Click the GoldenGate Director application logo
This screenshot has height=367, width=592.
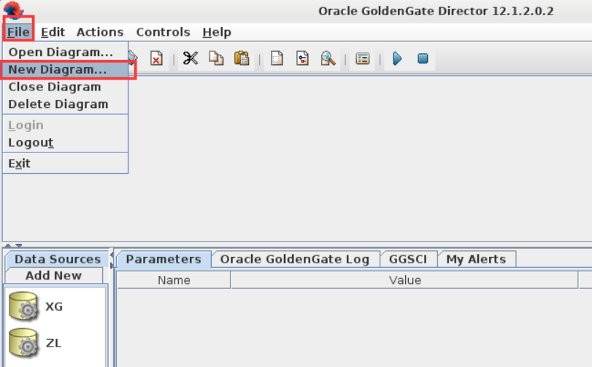pos(14,9)
